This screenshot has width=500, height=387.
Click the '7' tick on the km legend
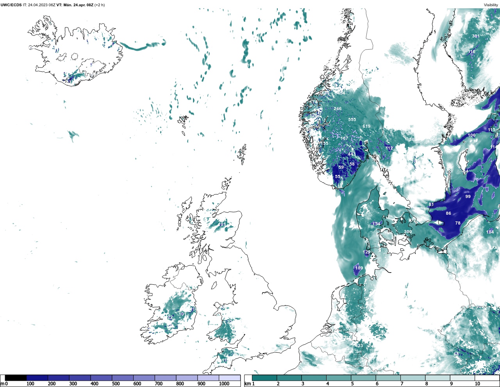[402, 384]
